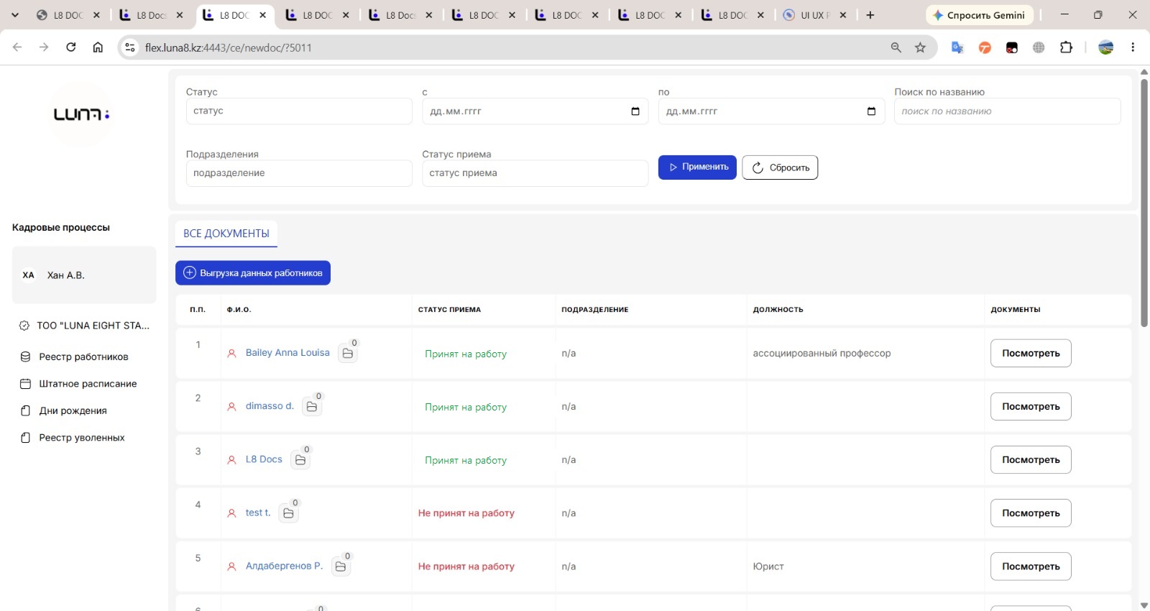The image size is (1150, 611).
Task: Click the browser address bar URL
Action: coord(229,47)
